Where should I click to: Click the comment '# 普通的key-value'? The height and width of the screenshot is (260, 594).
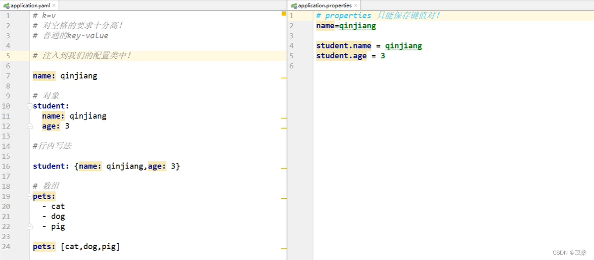[x=71, y=36]
